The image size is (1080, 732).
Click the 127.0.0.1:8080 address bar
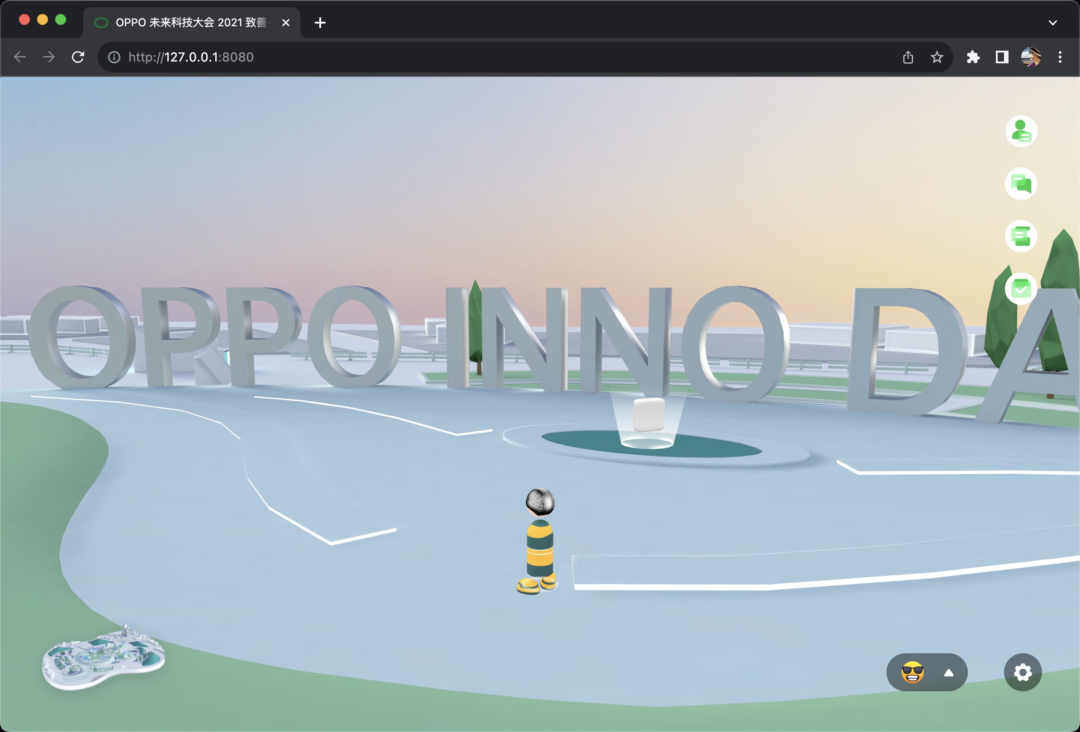tap(465, 57)
